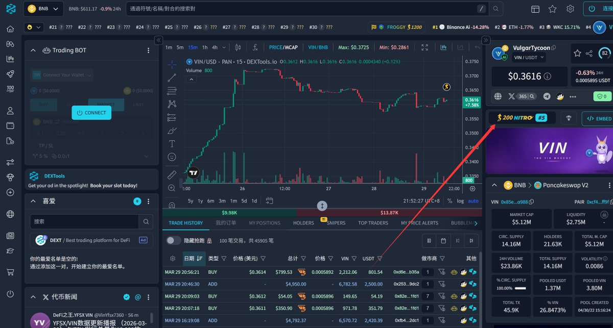Image resolution: width=613 pixels, height=328 pixels.
Task: Open the token X (Twitter) icon
Action: click(x=512, y=96)
